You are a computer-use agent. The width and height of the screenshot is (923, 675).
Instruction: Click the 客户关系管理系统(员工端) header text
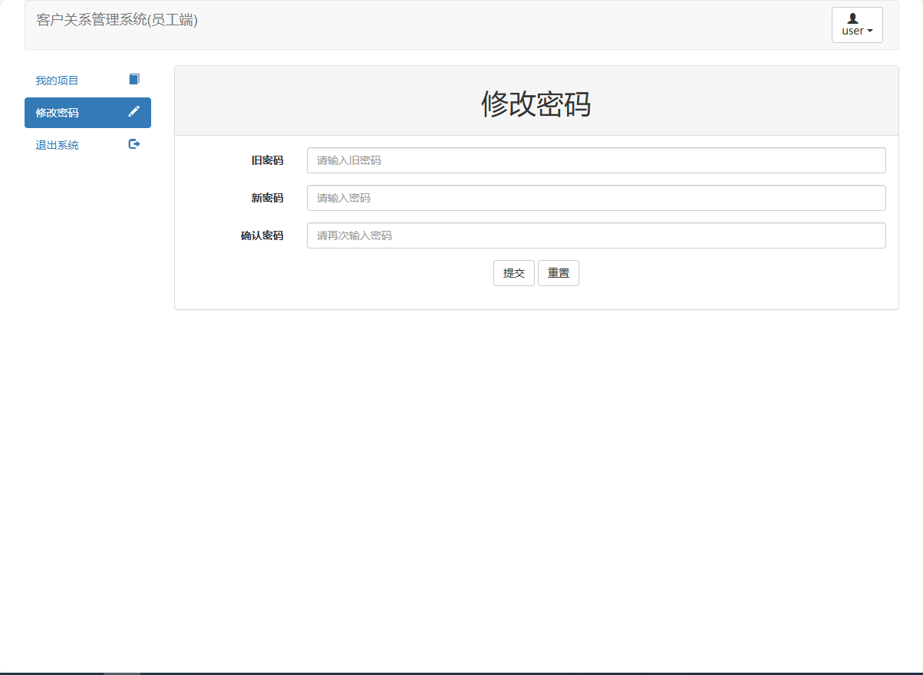tap(117, 21)
